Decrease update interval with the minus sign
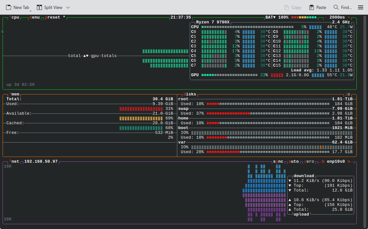The height and width of the screenshot is (229, 368). pyautogui.click(x=325, y=17)
